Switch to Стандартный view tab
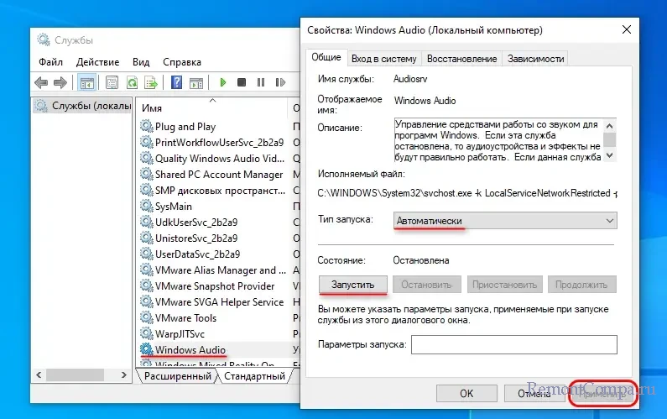Image resolution: width=667 pixels, height=419 pixels. click(254, 376)
